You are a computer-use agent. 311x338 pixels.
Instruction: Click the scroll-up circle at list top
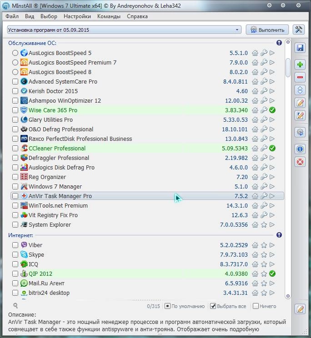click(x=288, y=42)
